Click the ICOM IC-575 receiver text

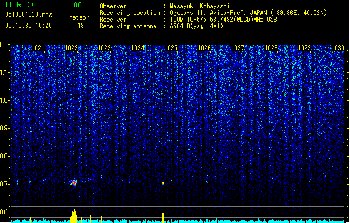(x=223, y=20)
